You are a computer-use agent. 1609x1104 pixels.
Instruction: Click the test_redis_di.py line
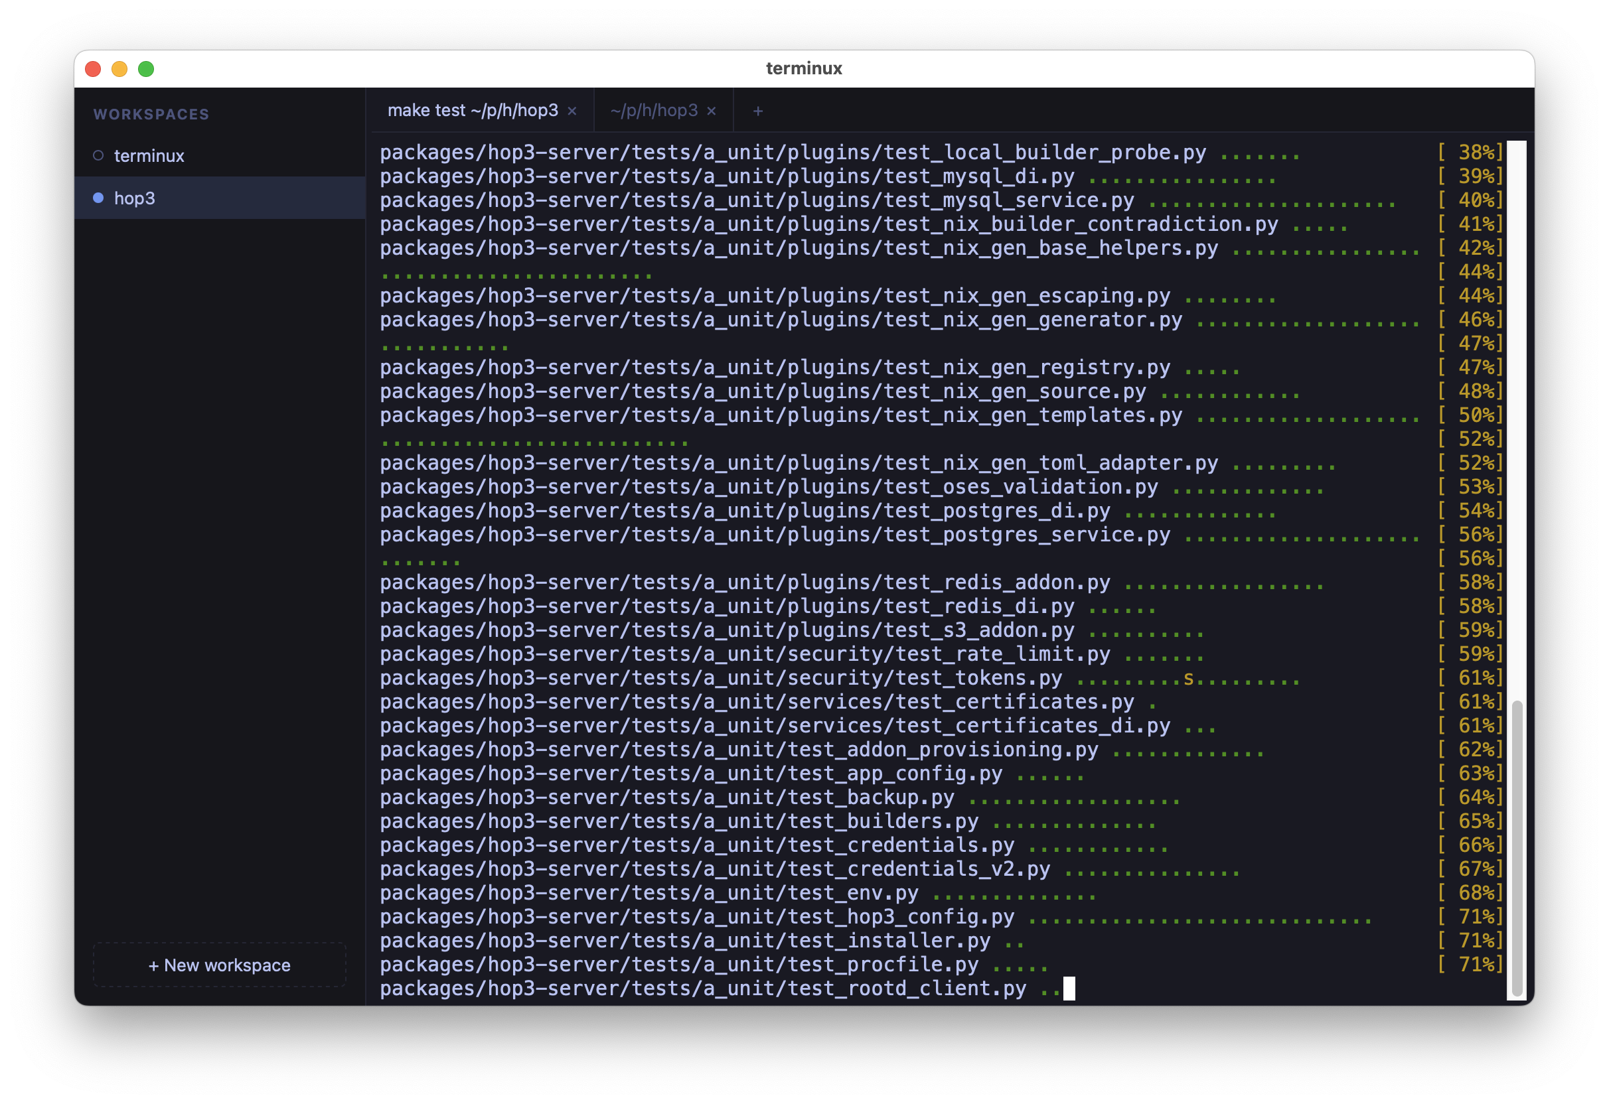(942, 606)
